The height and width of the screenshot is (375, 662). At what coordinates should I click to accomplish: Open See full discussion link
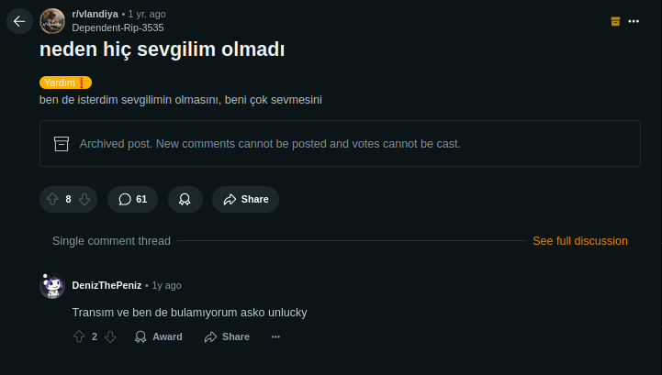579,241
